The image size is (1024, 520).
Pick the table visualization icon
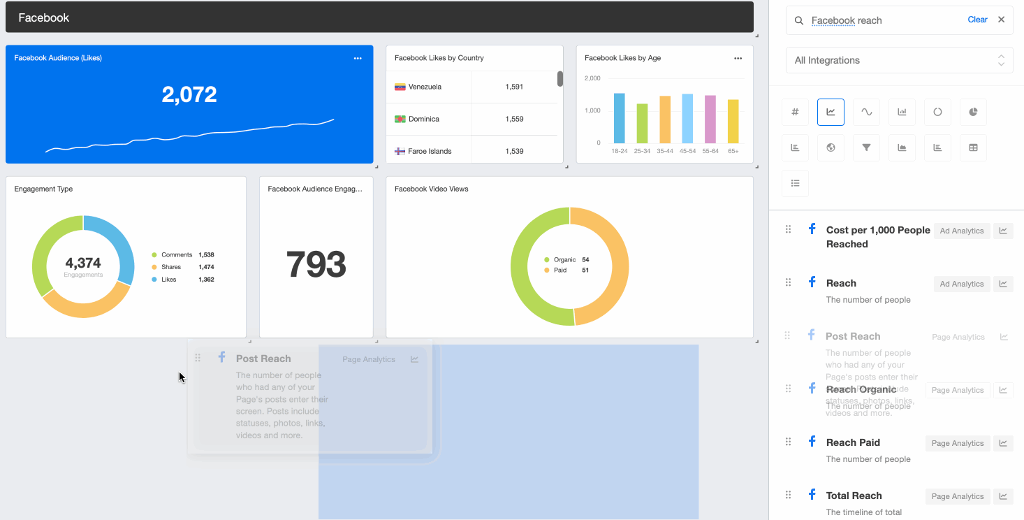point(973,147)
